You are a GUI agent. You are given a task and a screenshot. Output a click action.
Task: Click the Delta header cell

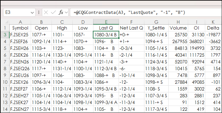pos(213,28)
